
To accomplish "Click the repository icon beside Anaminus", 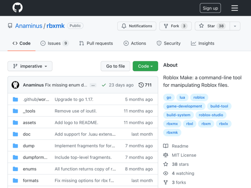I will [x=10, y=26].
